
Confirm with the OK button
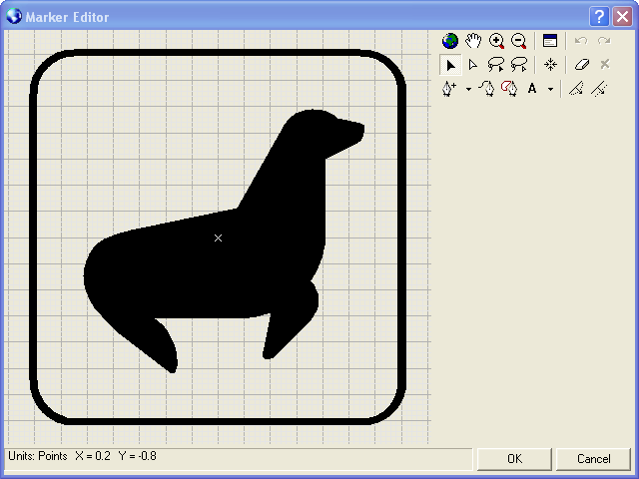click(x=514, y=459)
